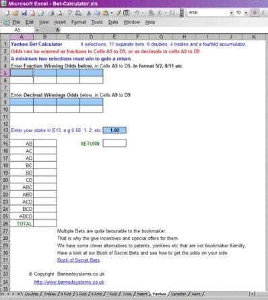Open the Help menu
The width and height of the screenshot is (268, 300).
tap(150, 22)
